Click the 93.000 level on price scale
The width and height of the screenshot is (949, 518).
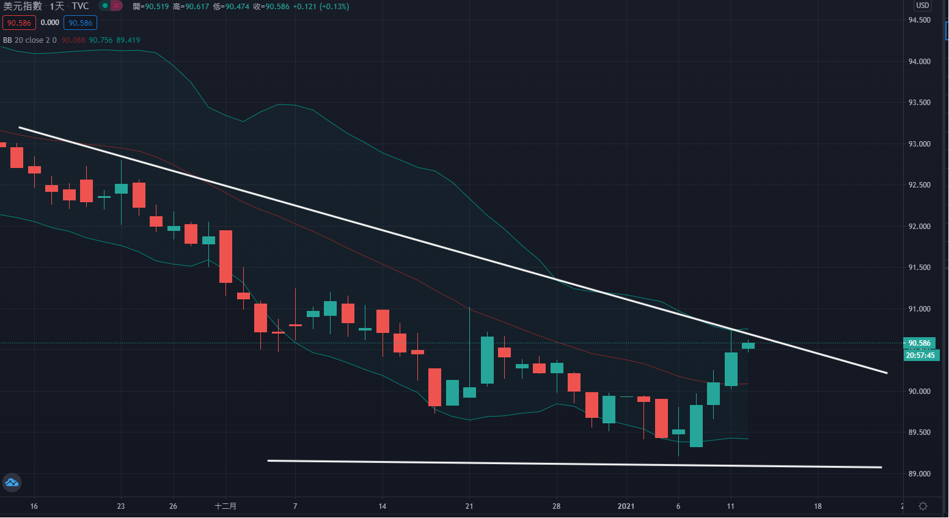[x=919, y=144]
